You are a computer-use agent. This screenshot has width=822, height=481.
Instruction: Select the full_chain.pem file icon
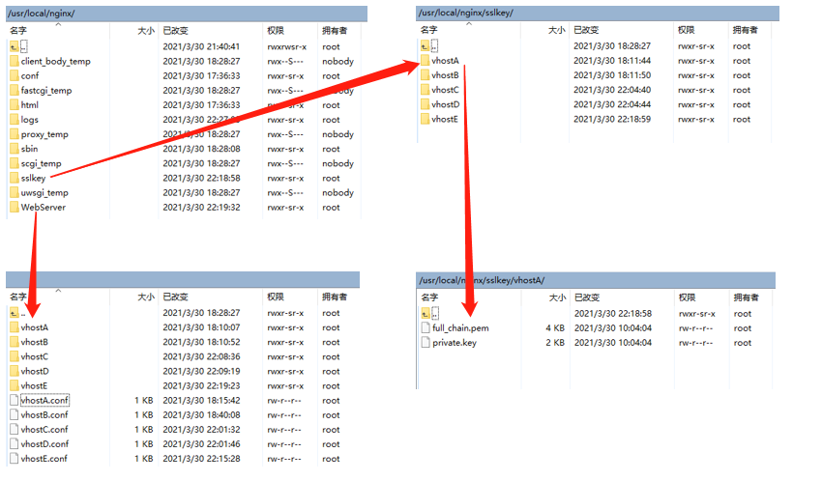click(x=426, y=328)
